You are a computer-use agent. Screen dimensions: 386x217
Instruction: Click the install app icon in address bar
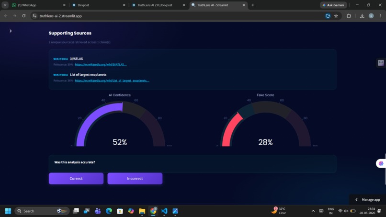coord(328,16)
